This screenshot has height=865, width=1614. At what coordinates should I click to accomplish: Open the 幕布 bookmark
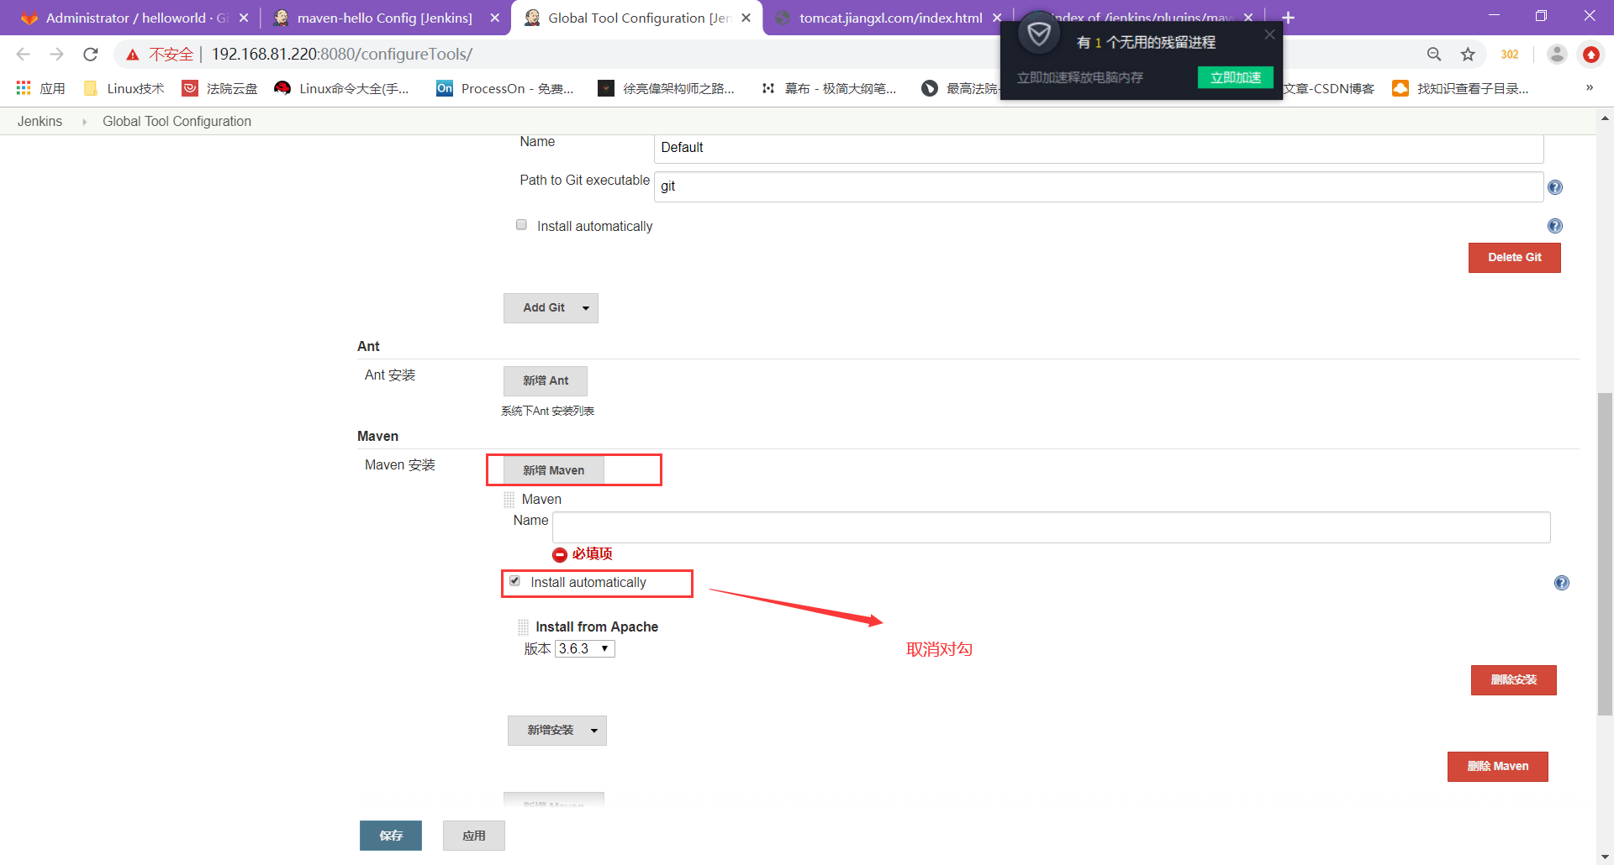click(829, 88)
